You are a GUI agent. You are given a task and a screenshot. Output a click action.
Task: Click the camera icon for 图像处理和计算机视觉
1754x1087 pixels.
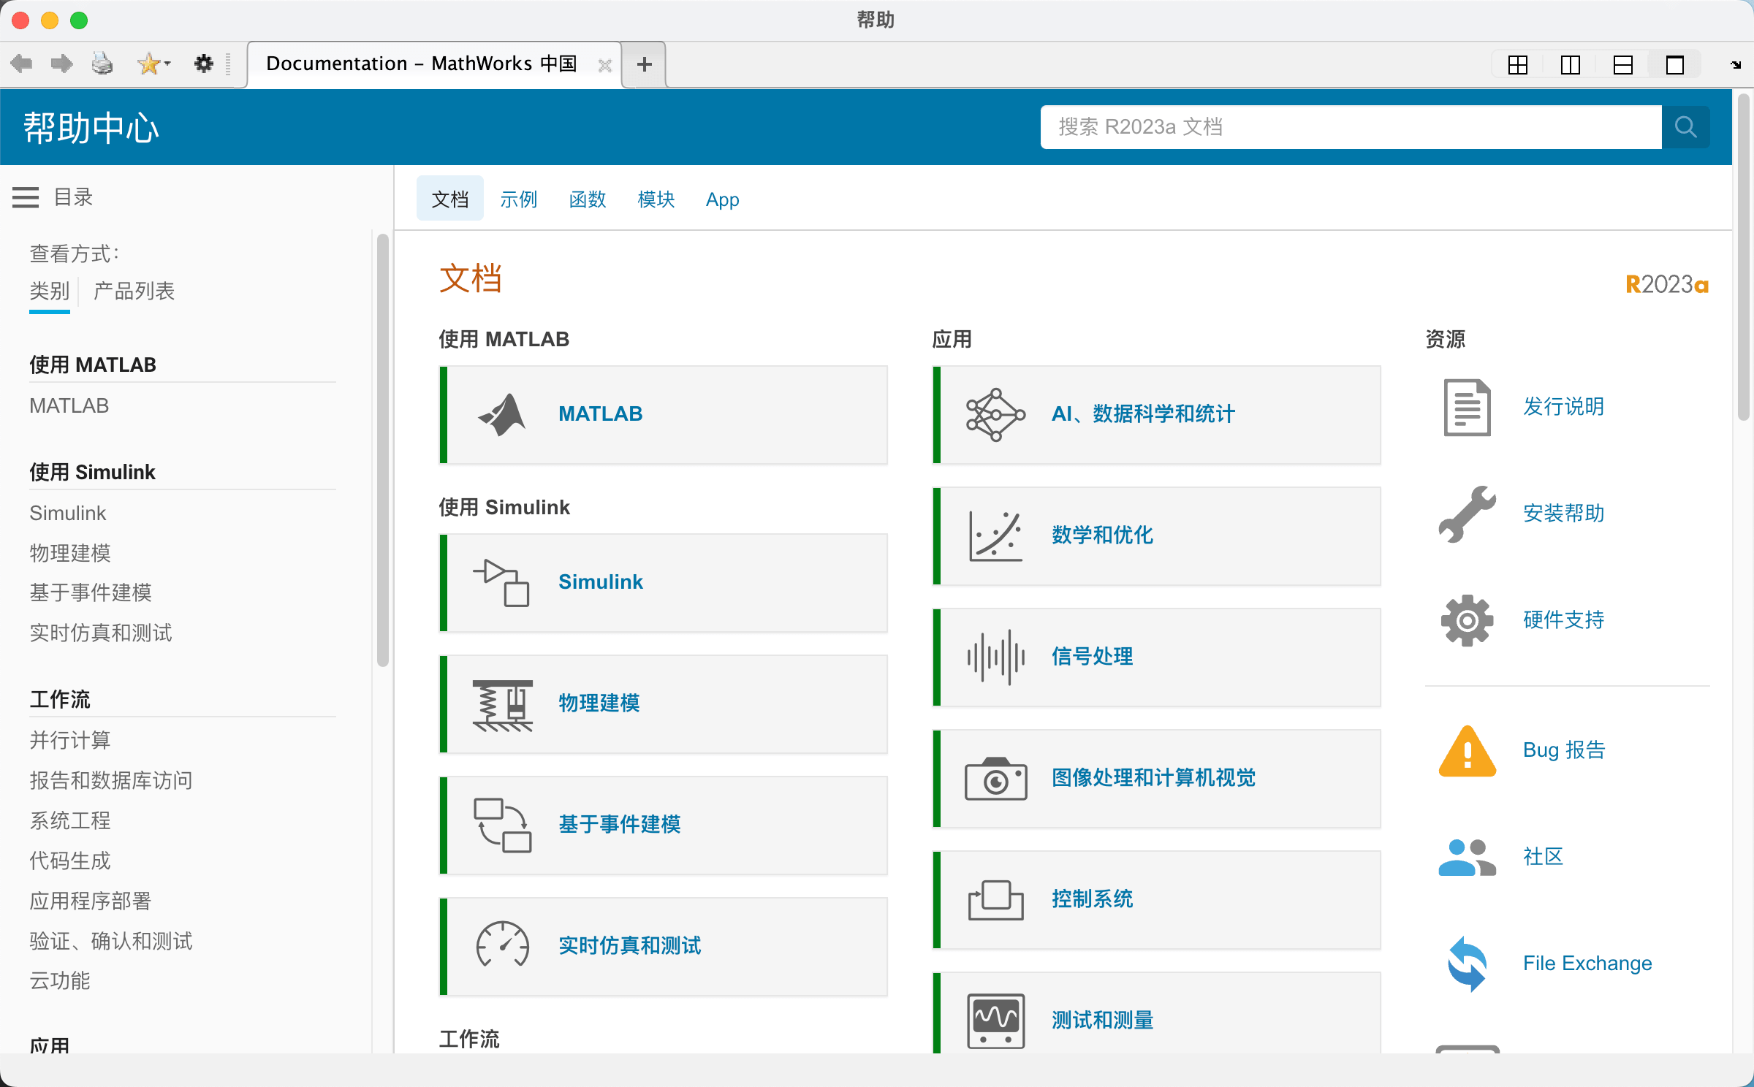point(995,779)
